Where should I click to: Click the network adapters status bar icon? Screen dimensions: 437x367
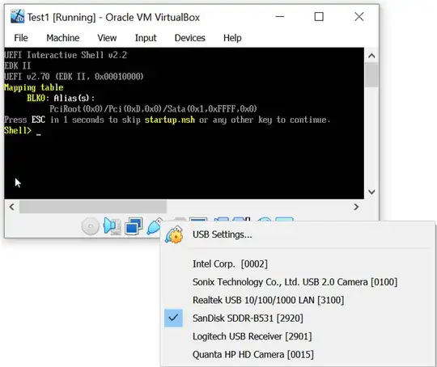[134, 226]
